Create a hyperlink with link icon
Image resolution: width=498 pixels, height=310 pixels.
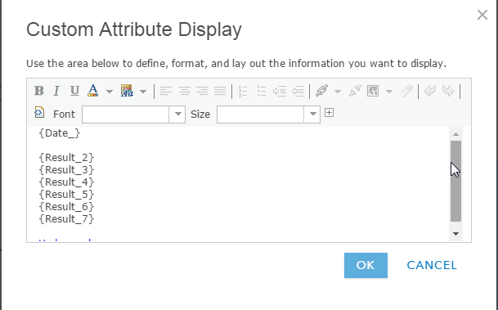(321, 91)
